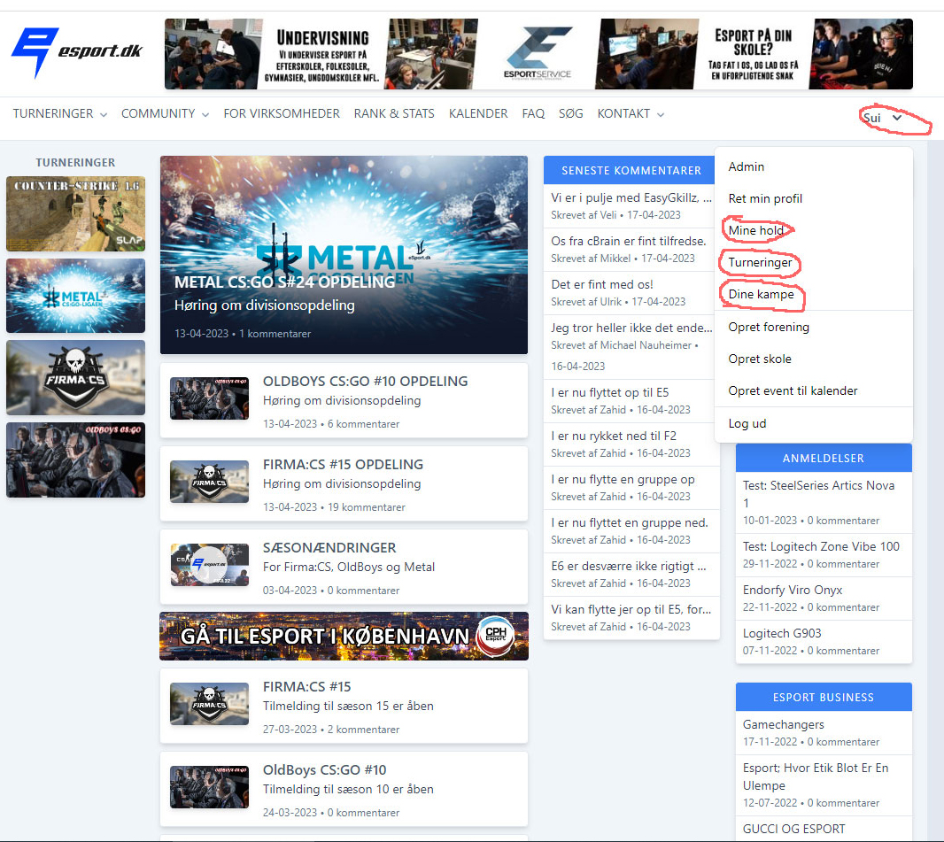Collapse the Sui user menu
Viewport: 944px width, 842px height.
(x=883, y=118)
